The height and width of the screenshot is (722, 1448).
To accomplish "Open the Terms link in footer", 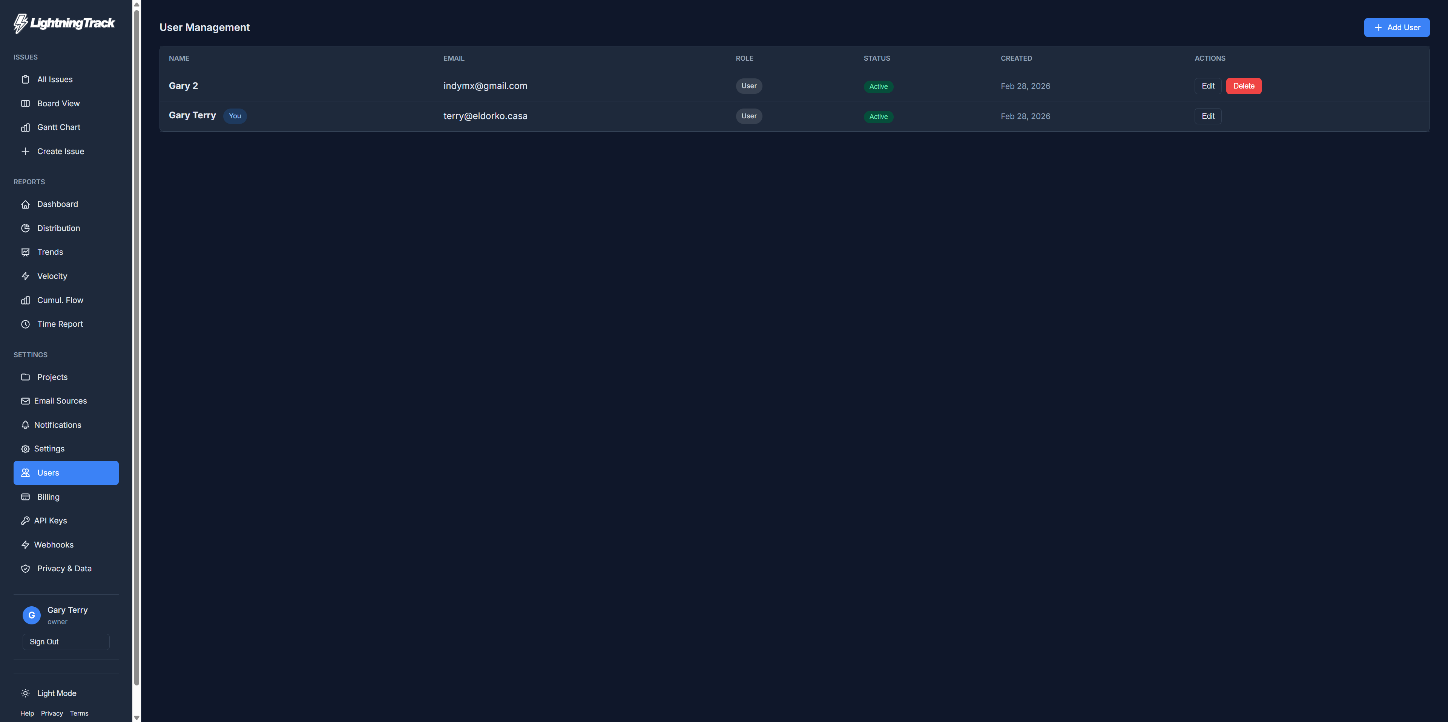I will (x=79, y=713).
